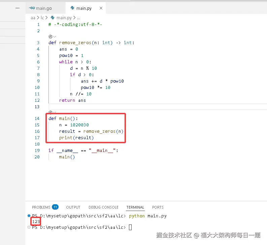
Task: Click the 'pow10 = 1' line
Action: (71, 56)
